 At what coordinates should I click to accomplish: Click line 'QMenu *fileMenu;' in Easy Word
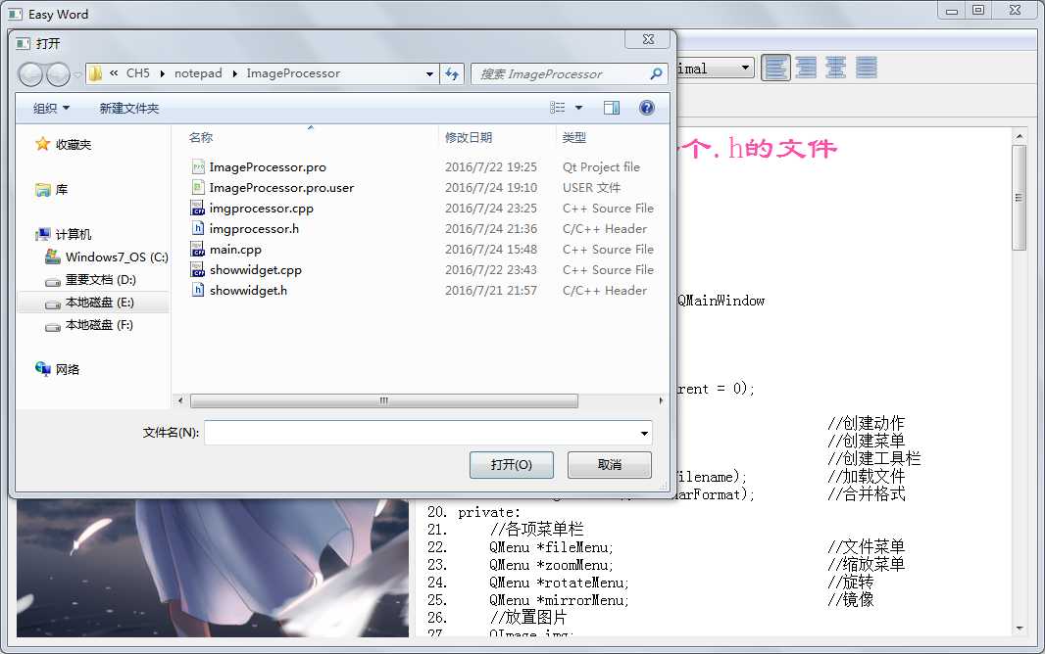pyautogui.click(x=551, y=547)
